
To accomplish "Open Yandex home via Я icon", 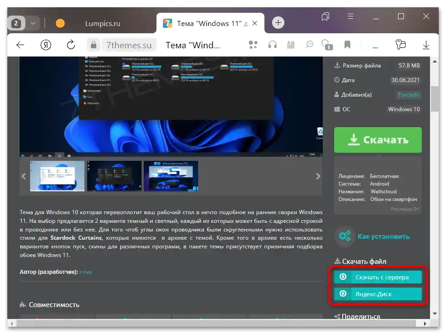I will click(46, 45).
